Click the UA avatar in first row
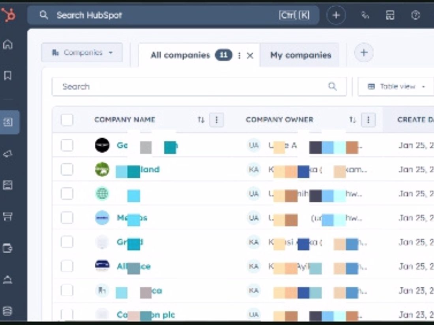 click(x=254, y=145)
